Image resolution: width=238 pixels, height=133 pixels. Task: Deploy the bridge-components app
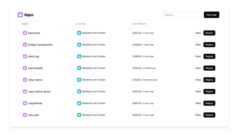coord(209,45)
